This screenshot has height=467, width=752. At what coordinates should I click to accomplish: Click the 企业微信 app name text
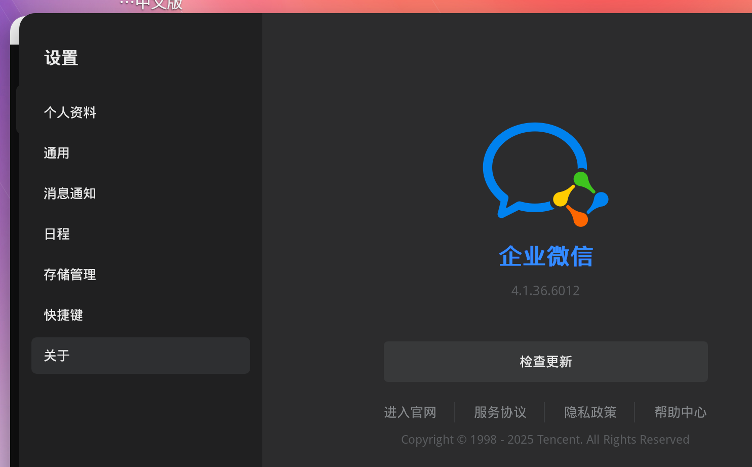pyautogui.click(x=545, y=256)
